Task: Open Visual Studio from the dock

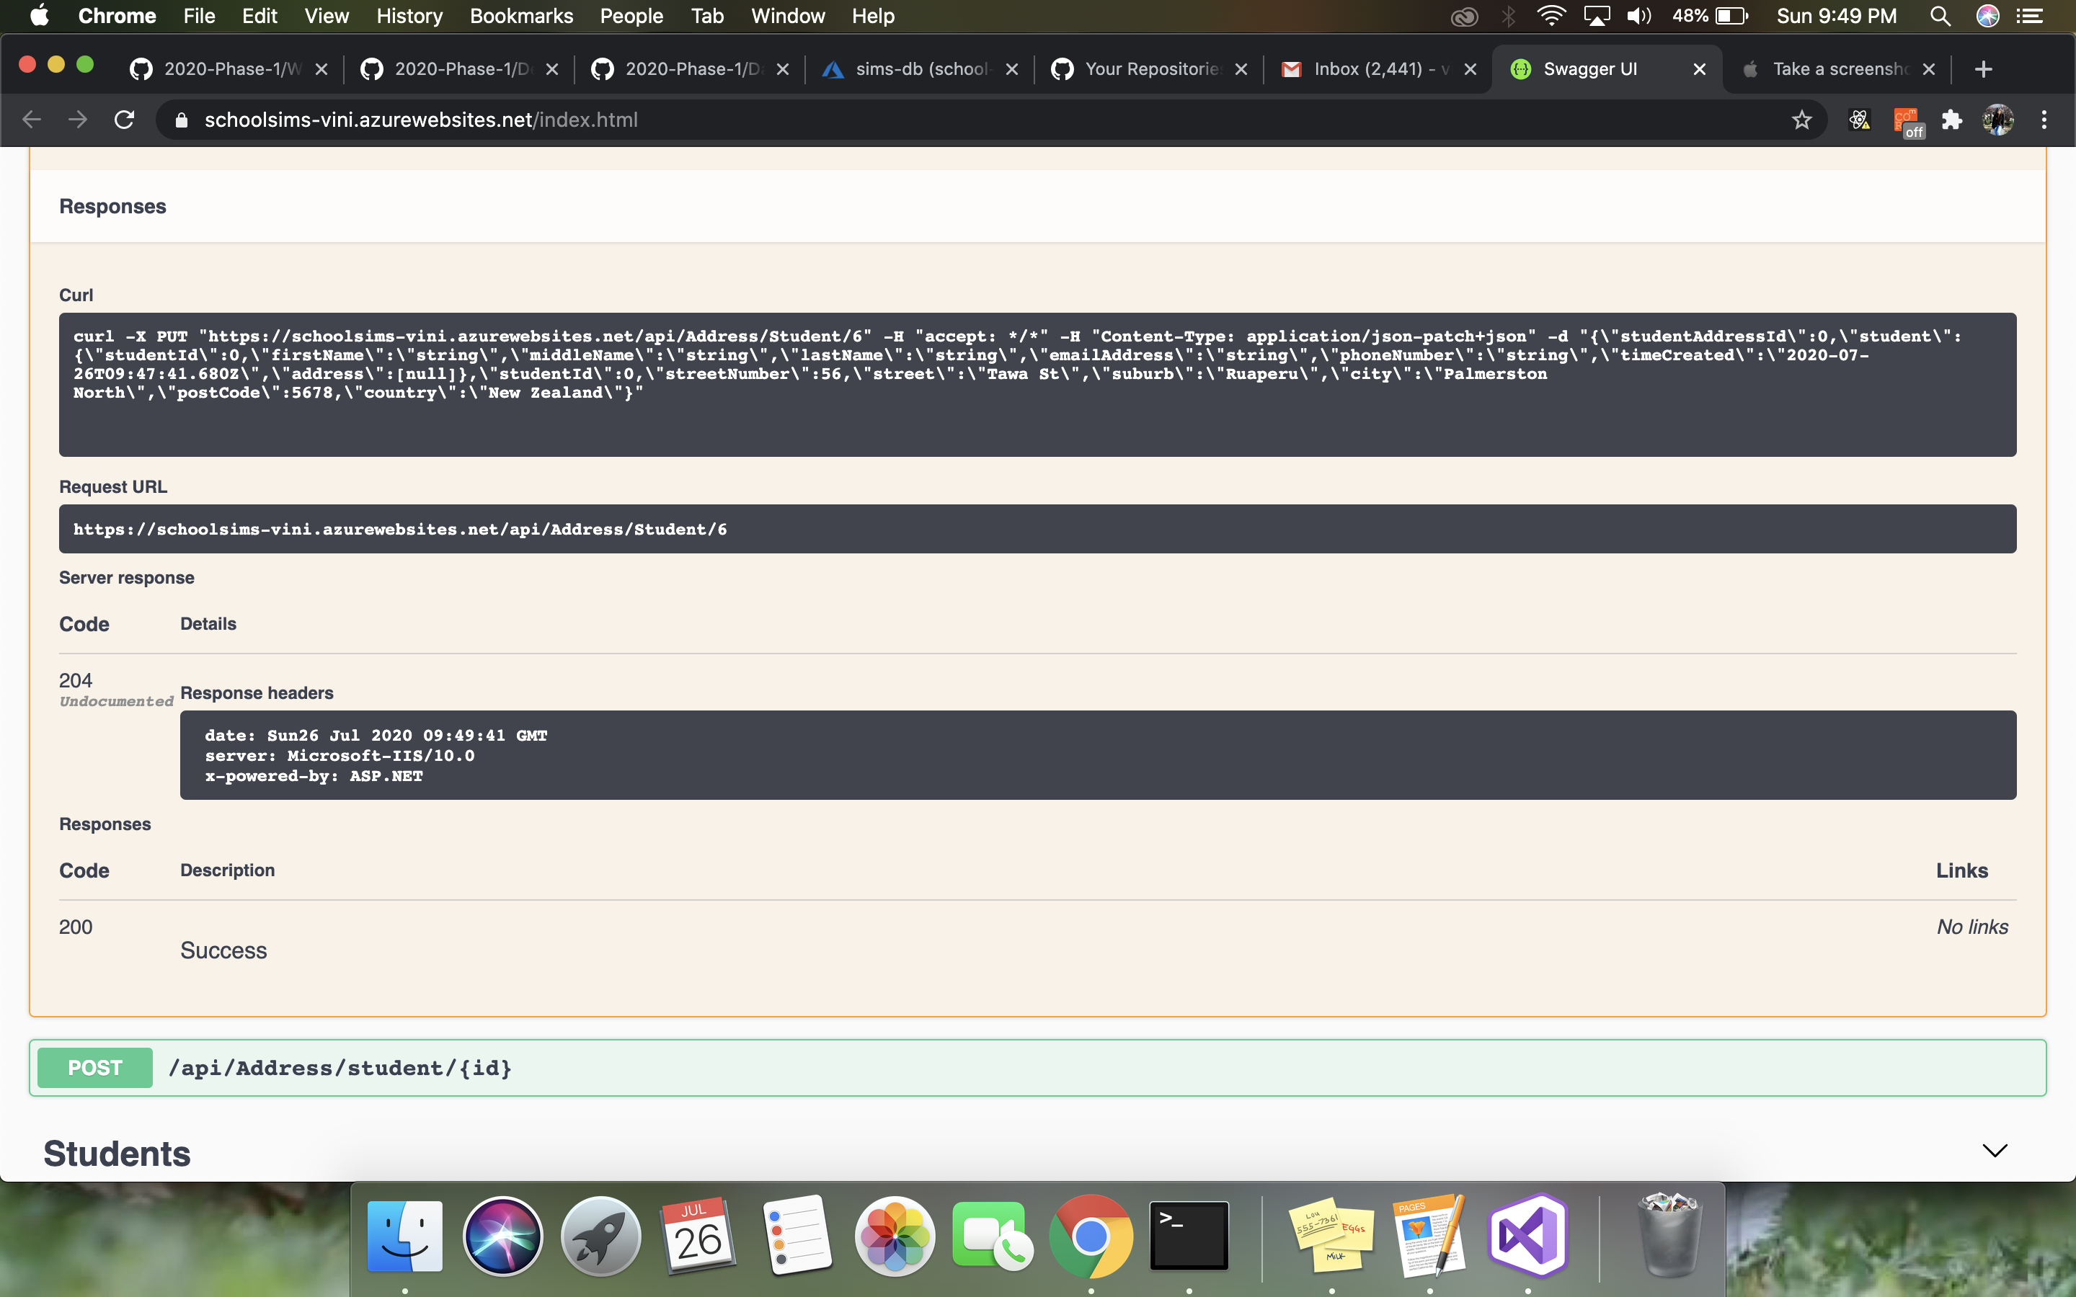Action: coord(1528,1236)
